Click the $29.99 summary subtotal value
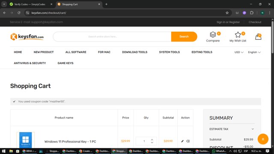Image resolution: width=274 pixels, height=154 pixels. point(248,139)
